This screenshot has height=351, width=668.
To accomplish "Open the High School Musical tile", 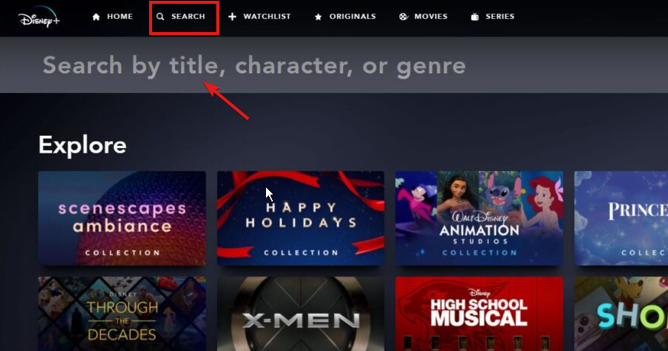I will point(479,314).
